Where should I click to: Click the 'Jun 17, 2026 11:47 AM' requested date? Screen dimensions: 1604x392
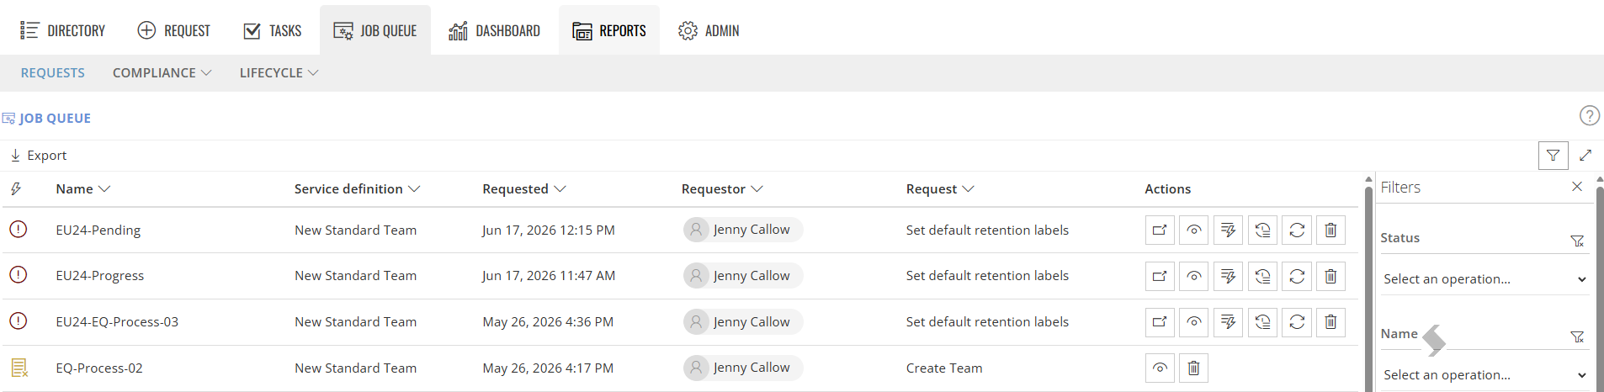click(x=549, y=276)
